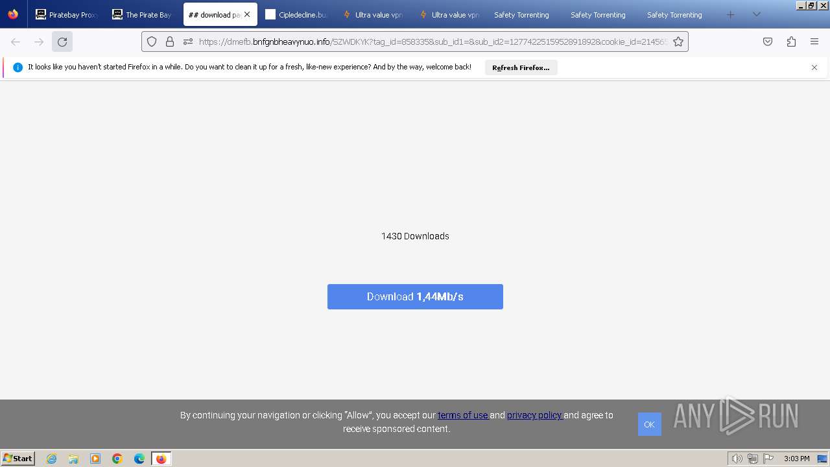830x467 pixels.
Task: Open File Explorer from taskbar
Action: tap(73, 459)
